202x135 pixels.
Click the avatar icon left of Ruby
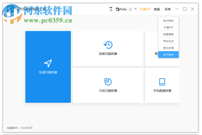point(111,9)
